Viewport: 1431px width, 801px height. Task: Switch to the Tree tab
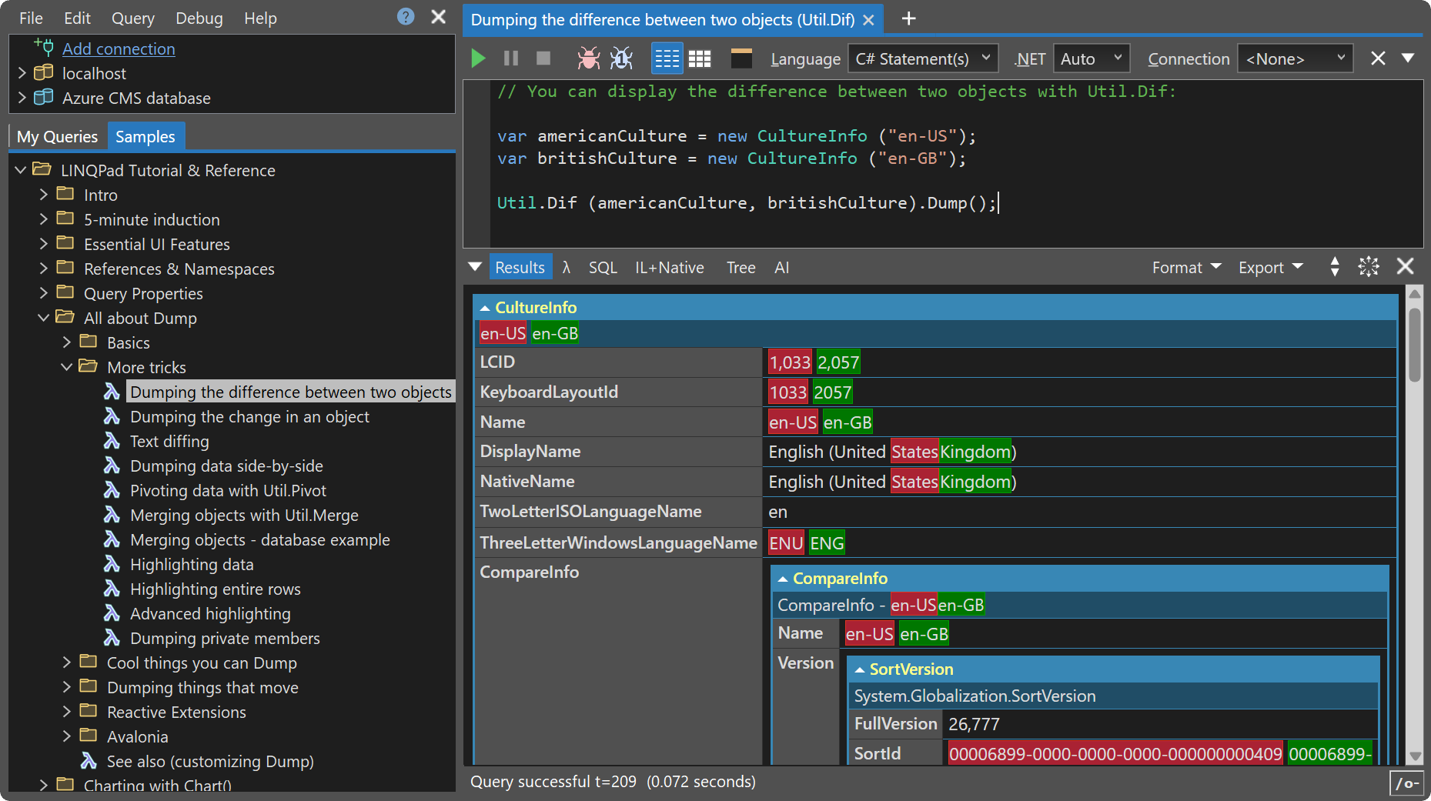(x=741, y=267)
